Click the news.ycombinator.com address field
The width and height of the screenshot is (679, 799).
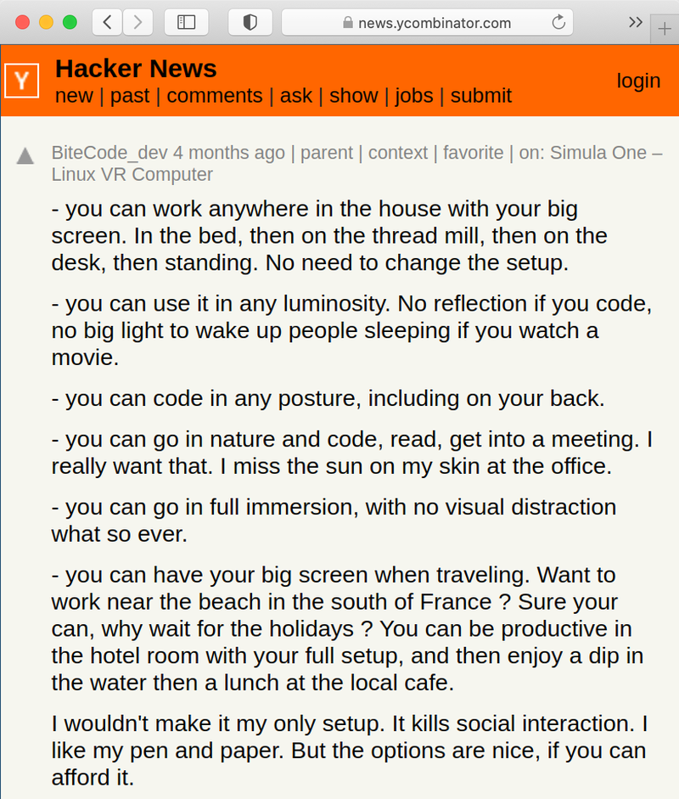pos(427,22)
